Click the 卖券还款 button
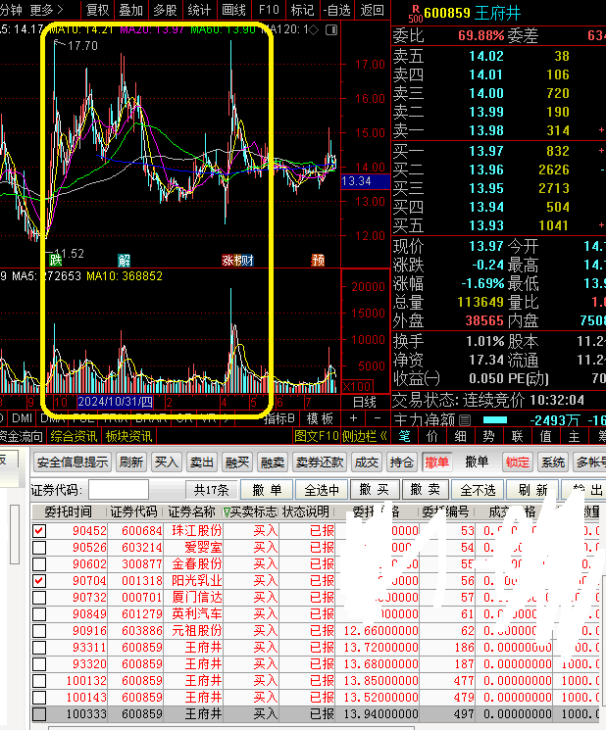This screenshot has height=730, width=606. (x=320, y=462)
